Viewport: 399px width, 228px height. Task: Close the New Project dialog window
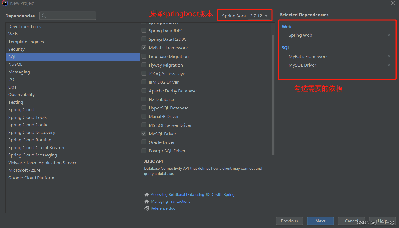[393, 3]
